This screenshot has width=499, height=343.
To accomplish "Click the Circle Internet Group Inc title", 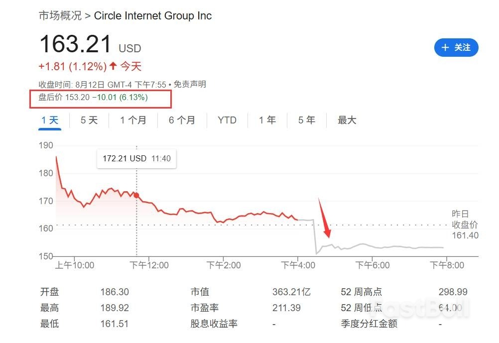I will pyautogui.click(x=153, y=15).
